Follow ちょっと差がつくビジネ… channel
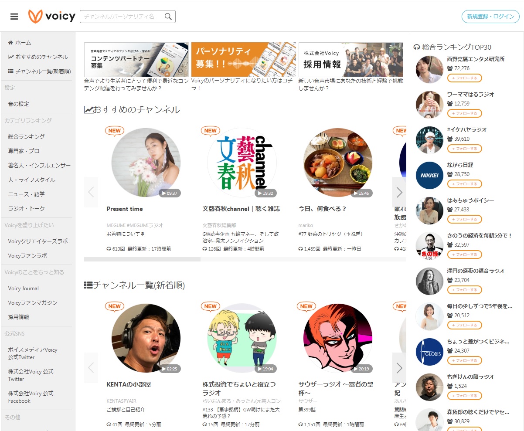Viewport: 524px width, 431px height. [464, 360]
